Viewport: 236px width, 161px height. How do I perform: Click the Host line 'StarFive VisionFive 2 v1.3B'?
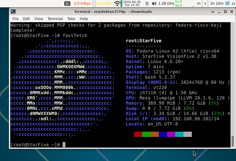click(x=179, y=56)
